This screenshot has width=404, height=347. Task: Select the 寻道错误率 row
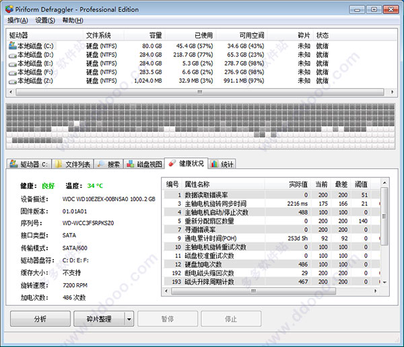(272, 229)
